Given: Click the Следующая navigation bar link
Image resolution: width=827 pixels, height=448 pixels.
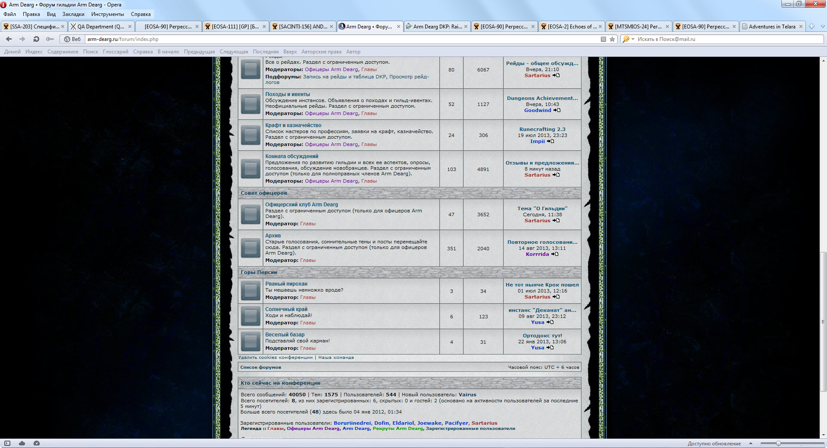Looking at the screenshot, I should point(234,52).
